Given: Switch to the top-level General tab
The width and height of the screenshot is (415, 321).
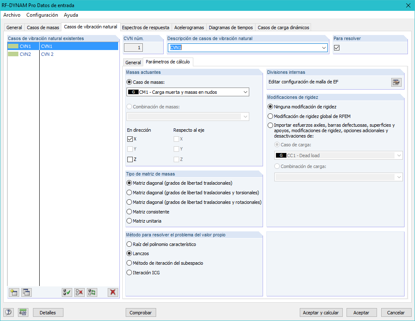Looking at the screenshot, I should pos(14,28).
